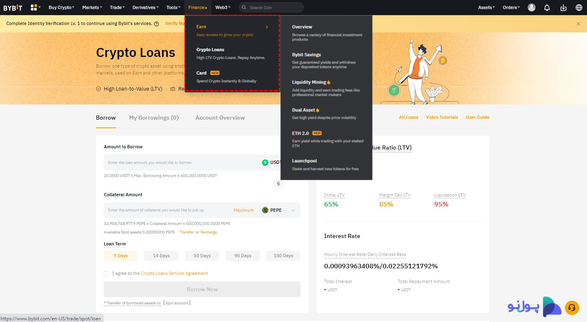587x322 pixels.
Task: Open the Assets dropdown
Action: (487, 7)
